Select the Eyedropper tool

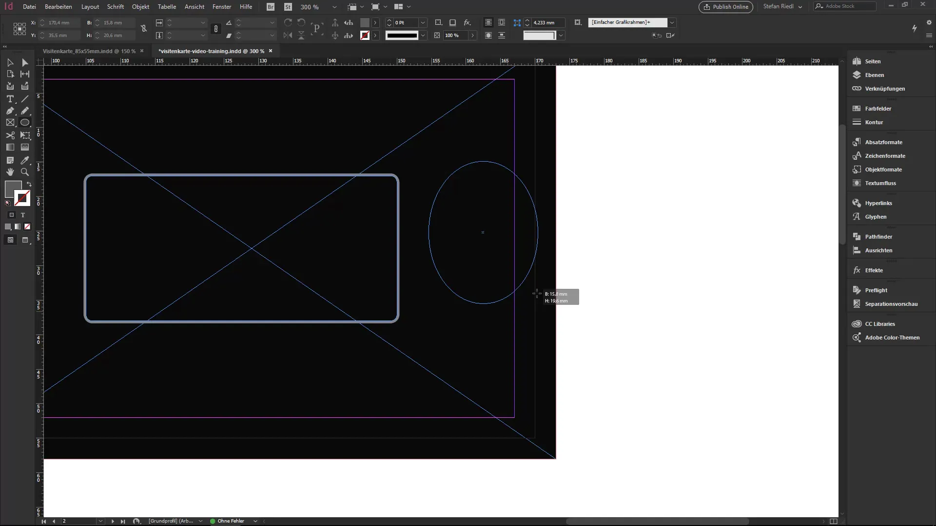(x=25, y=160)
